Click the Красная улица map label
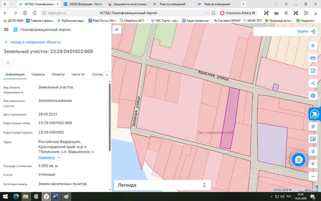The image size is (321, 201). tap(213, 75)
